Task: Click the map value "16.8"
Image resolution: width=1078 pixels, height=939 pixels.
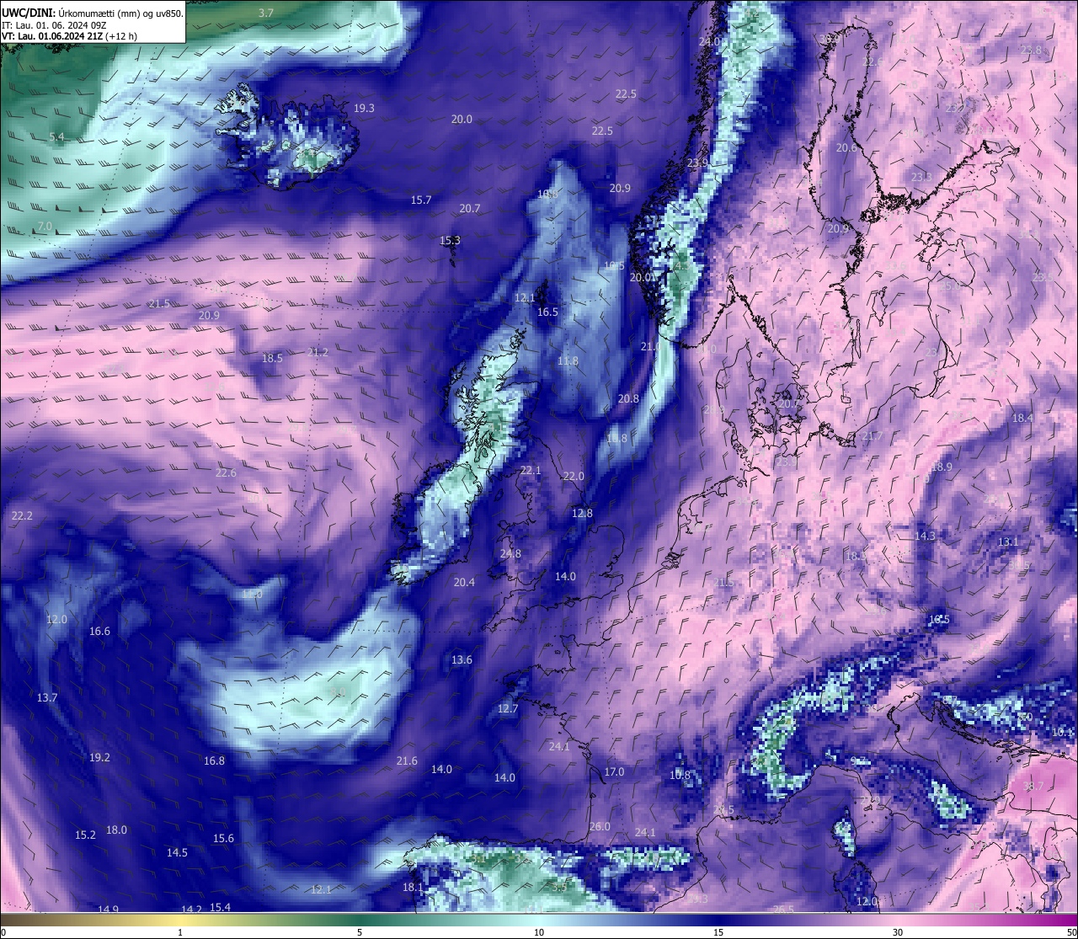Action: click(214, 760)
